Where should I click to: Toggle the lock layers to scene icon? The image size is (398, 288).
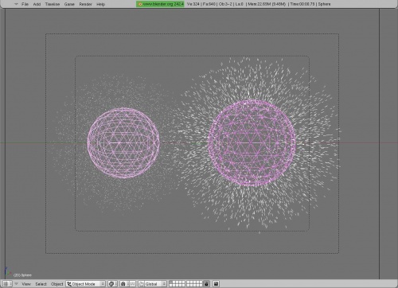[x=206, y=284]
